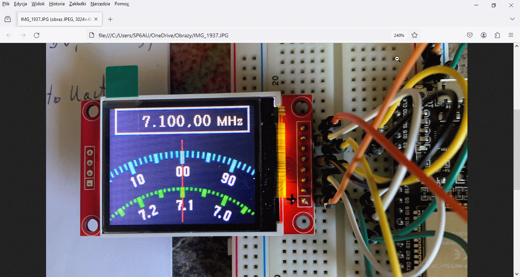This screenshot has width=520, height=277.
Task: Click the back navigation arrow
Action: 9,35
